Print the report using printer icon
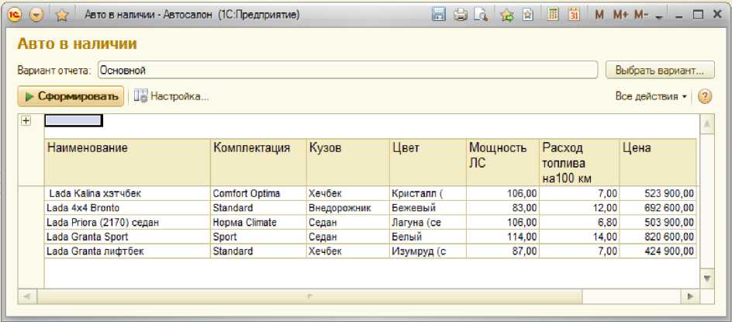 tap(461, 15)
